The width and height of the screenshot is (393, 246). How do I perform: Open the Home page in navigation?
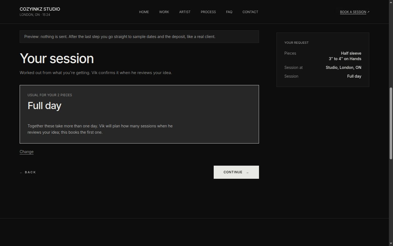pos(144,12)
